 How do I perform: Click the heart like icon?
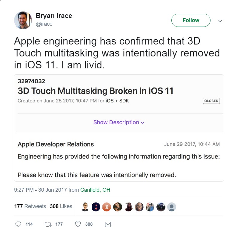78,224
